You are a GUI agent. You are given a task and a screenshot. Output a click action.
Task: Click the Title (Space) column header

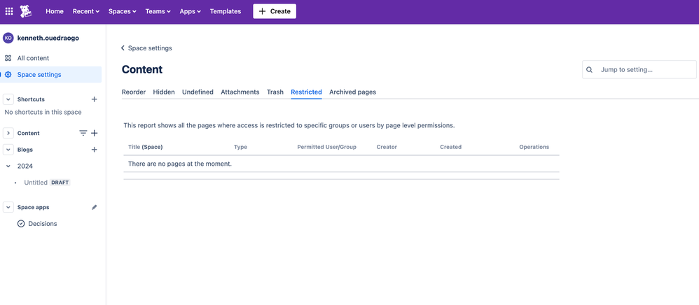coord(145,147)
